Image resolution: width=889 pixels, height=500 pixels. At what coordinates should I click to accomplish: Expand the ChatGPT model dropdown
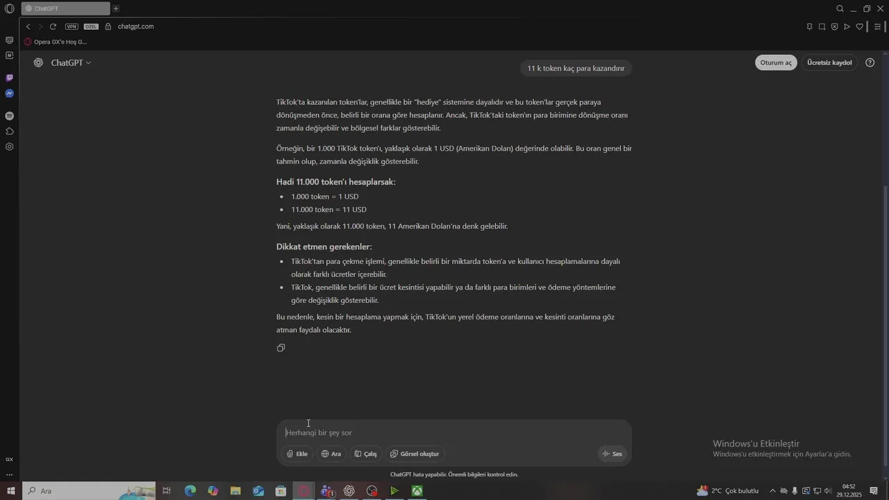pyautogui.click(x=71, y=62)
